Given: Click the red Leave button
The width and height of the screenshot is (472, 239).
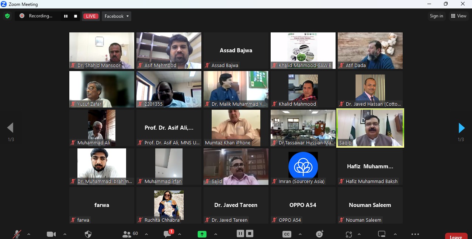Looking at the screenshot, I should point(456,237).
